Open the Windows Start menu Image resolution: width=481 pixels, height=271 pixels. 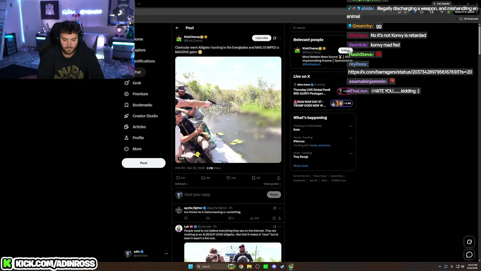[x=191, y=266]
